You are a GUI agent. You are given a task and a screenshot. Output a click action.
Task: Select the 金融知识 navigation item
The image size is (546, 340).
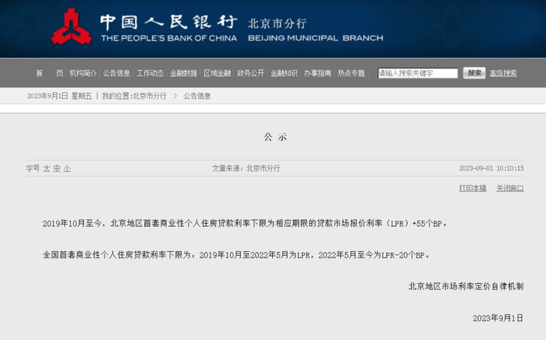[x=284, y=73]
